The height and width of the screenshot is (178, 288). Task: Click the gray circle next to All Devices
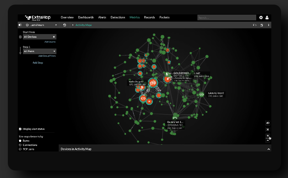[20, 37]
